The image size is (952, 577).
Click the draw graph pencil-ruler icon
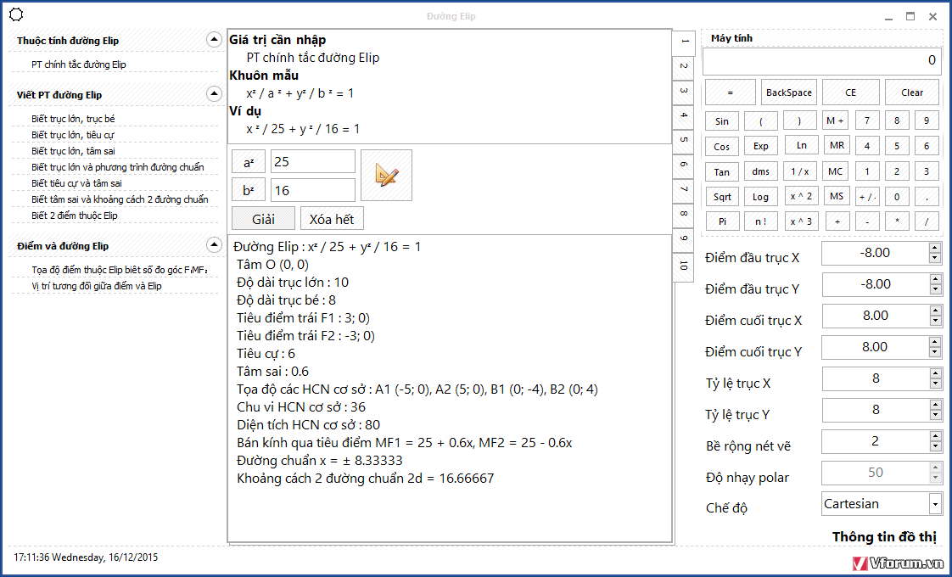pos(386,176)
